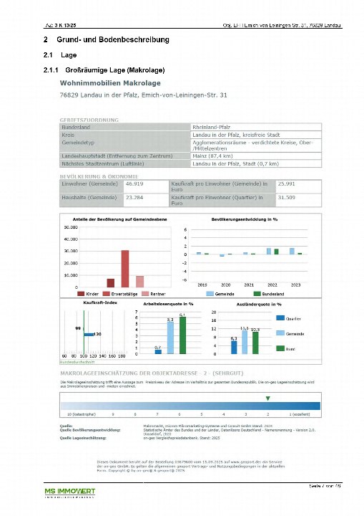Click the MS IMMOWERT logo in footer
The image size is (364, 516).
click(x=69, y=492)
